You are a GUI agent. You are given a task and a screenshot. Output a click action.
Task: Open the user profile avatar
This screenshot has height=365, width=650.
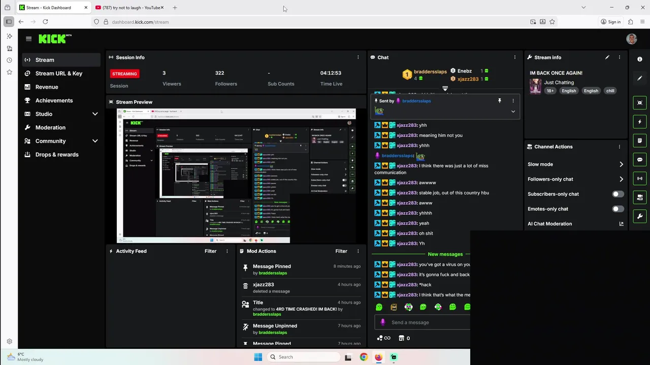pyautogui.click(x=632, y=39)
